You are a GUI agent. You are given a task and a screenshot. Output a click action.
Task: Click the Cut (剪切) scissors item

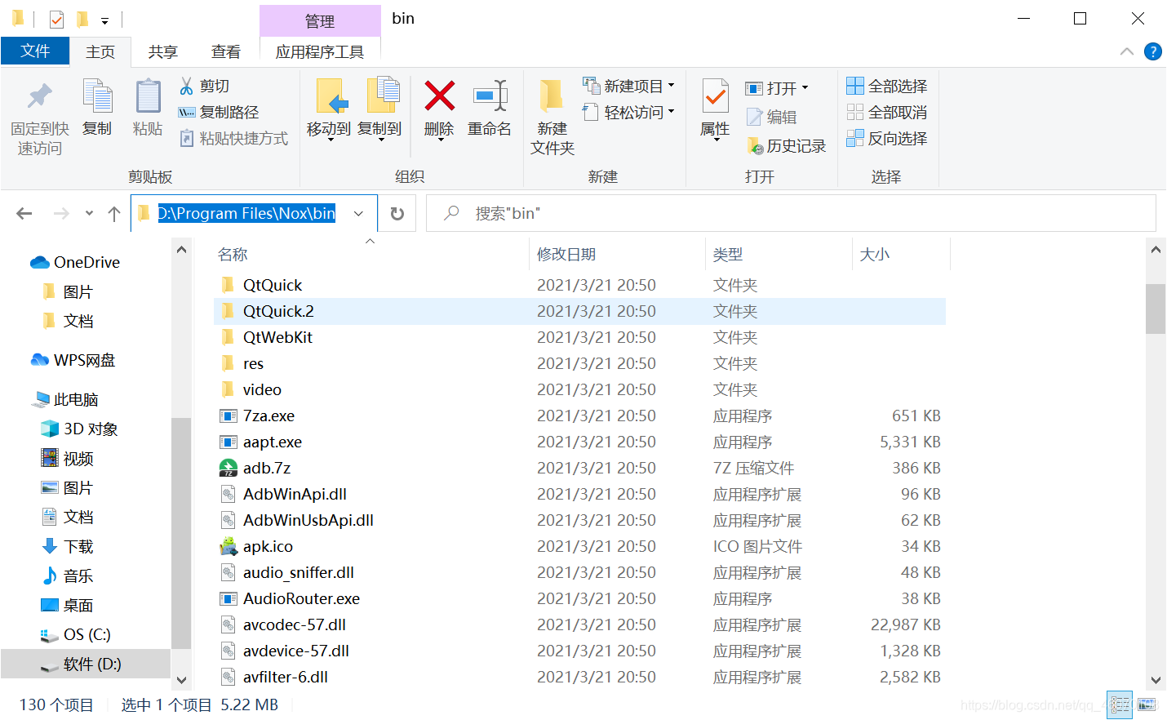click(204, 86)
